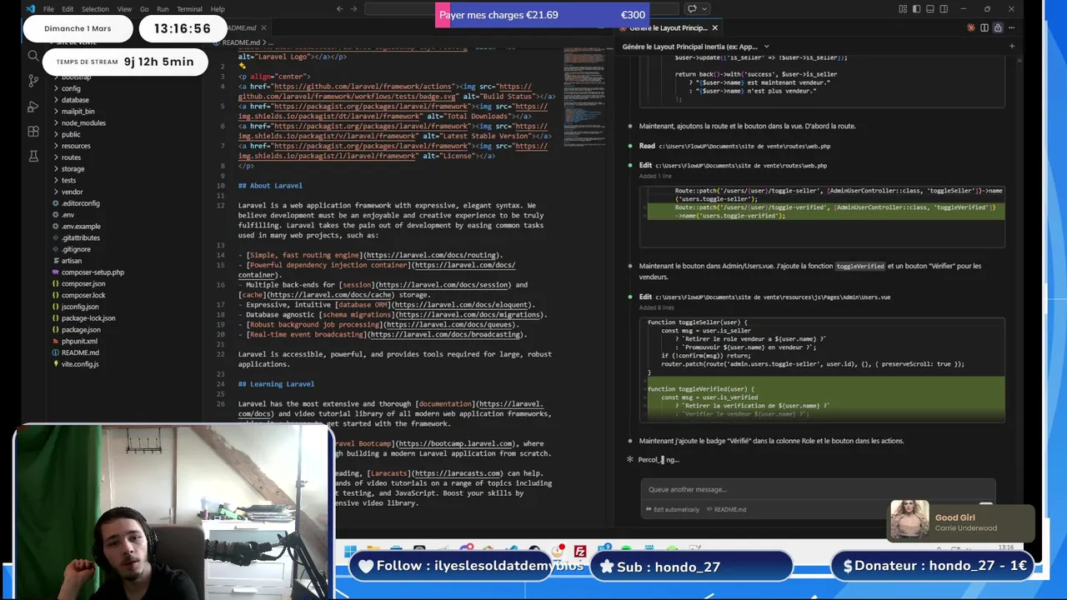Open the Testing flask view

coord(33,156)
